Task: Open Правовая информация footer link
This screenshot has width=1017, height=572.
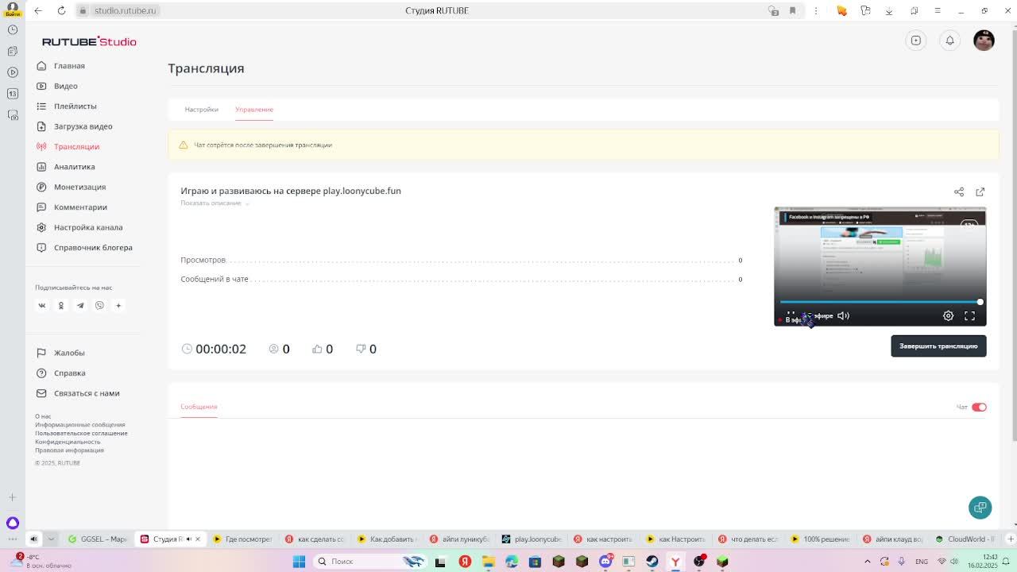Action: (69, 450)
